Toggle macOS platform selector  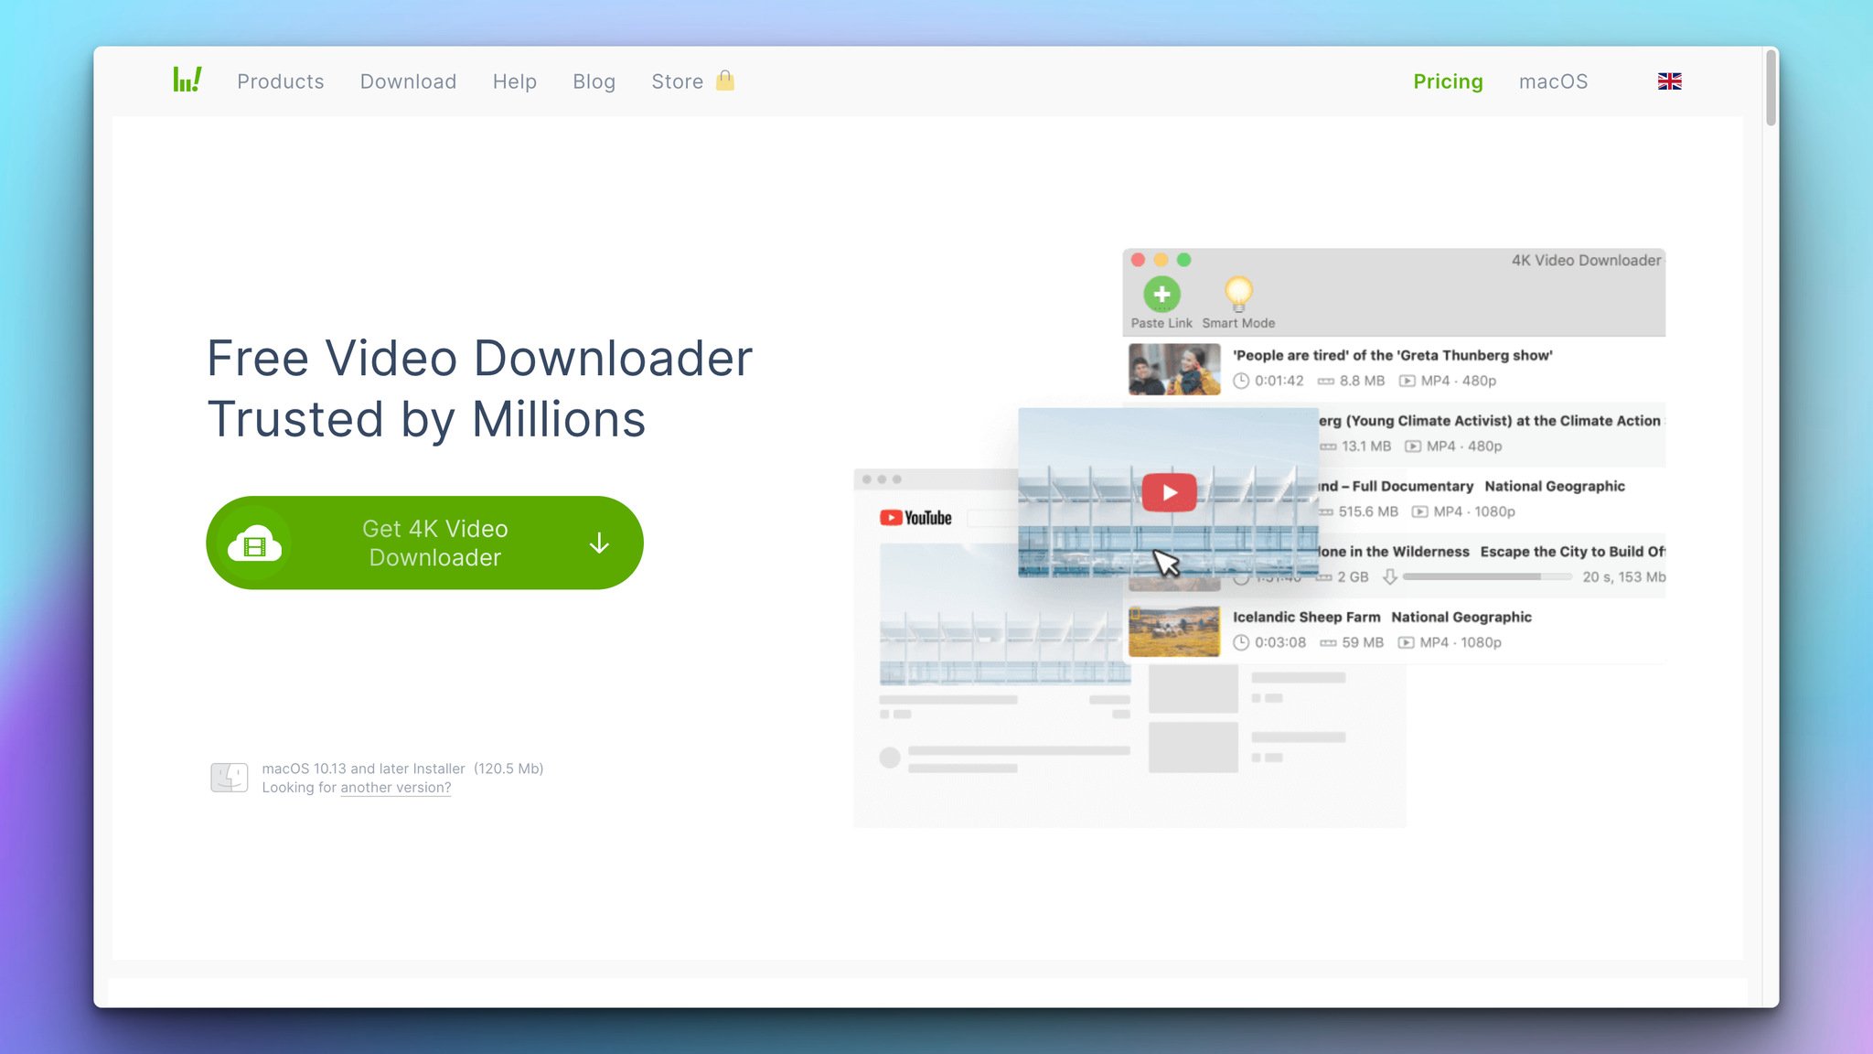tap(1553, 81)
